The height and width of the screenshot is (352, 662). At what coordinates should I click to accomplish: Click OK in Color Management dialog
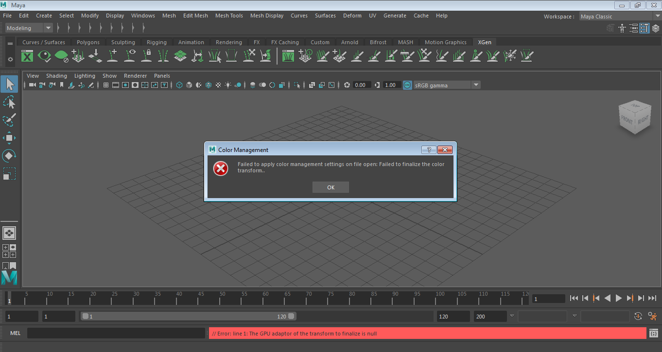(x=331, y=187)
